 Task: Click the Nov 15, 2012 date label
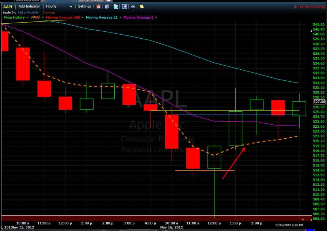[x=23, y=227]
